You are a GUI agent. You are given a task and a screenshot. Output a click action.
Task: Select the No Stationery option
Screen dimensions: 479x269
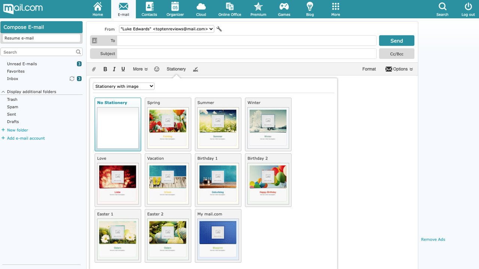click(x=118, y=124)
